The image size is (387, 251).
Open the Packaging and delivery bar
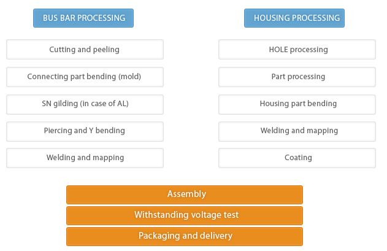(x=185, y=236)
